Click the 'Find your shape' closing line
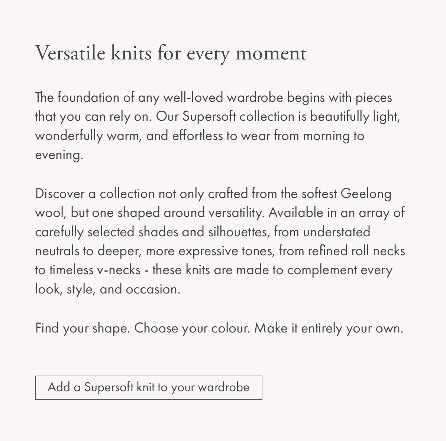Image resolution: width=446 pixels, height=441 pixels. click(219, 328)
